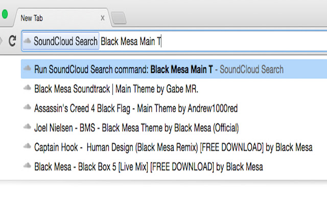Screen dimensions: 327x204
Task: Switch to the New Tab tab
Action: (56, 18)
